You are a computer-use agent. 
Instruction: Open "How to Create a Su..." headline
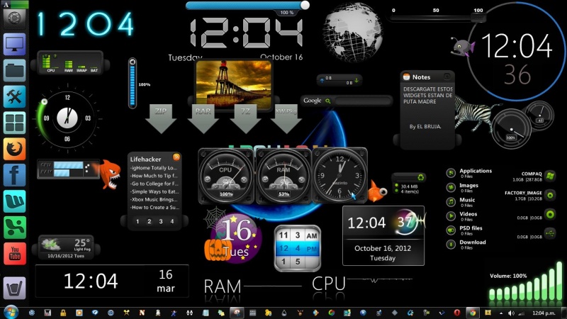pyautogui.click(x=154, y=208)
